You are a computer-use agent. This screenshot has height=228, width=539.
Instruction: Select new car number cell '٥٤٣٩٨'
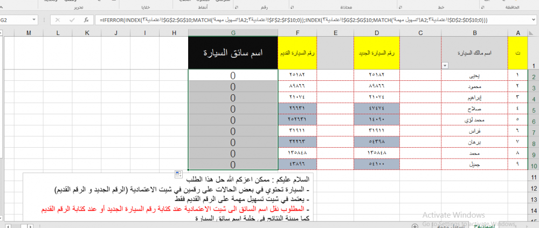[377, 142]
